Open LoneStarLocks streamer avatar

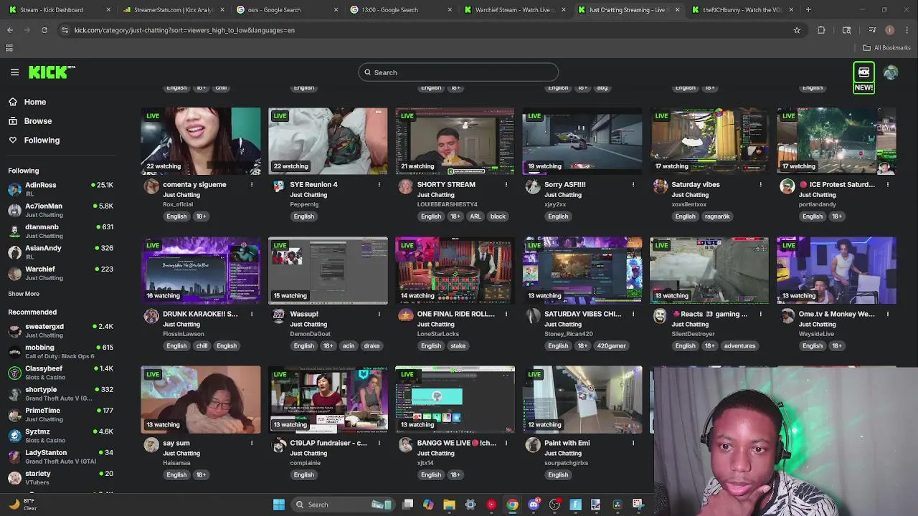406,315
